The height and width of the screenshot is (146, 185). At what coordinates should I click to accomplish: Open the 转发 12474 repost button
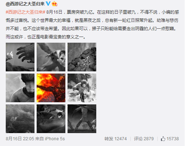coord(115,139)
